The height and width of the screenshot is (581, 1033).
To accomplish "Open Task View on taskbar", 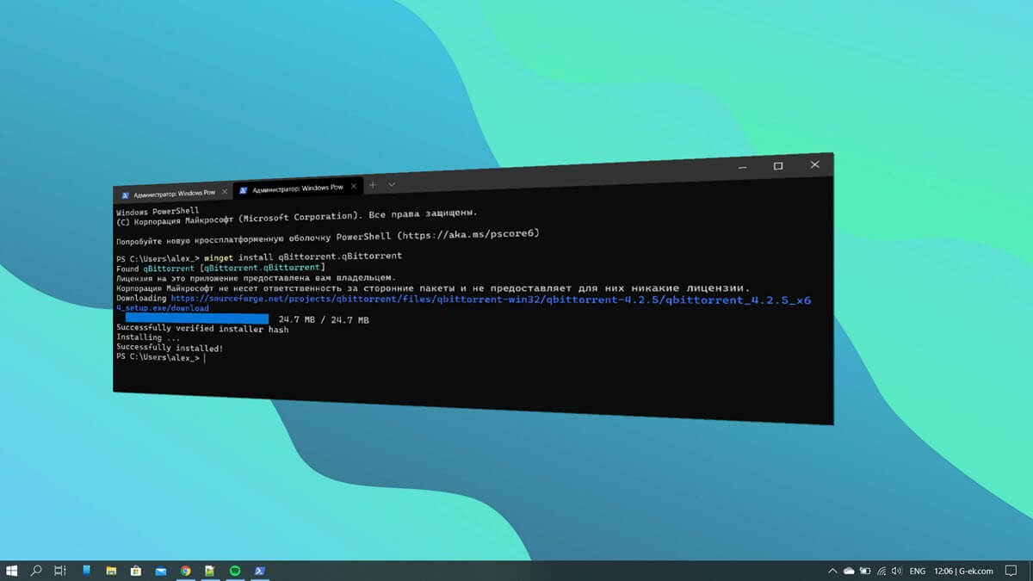I will point(60,571).
